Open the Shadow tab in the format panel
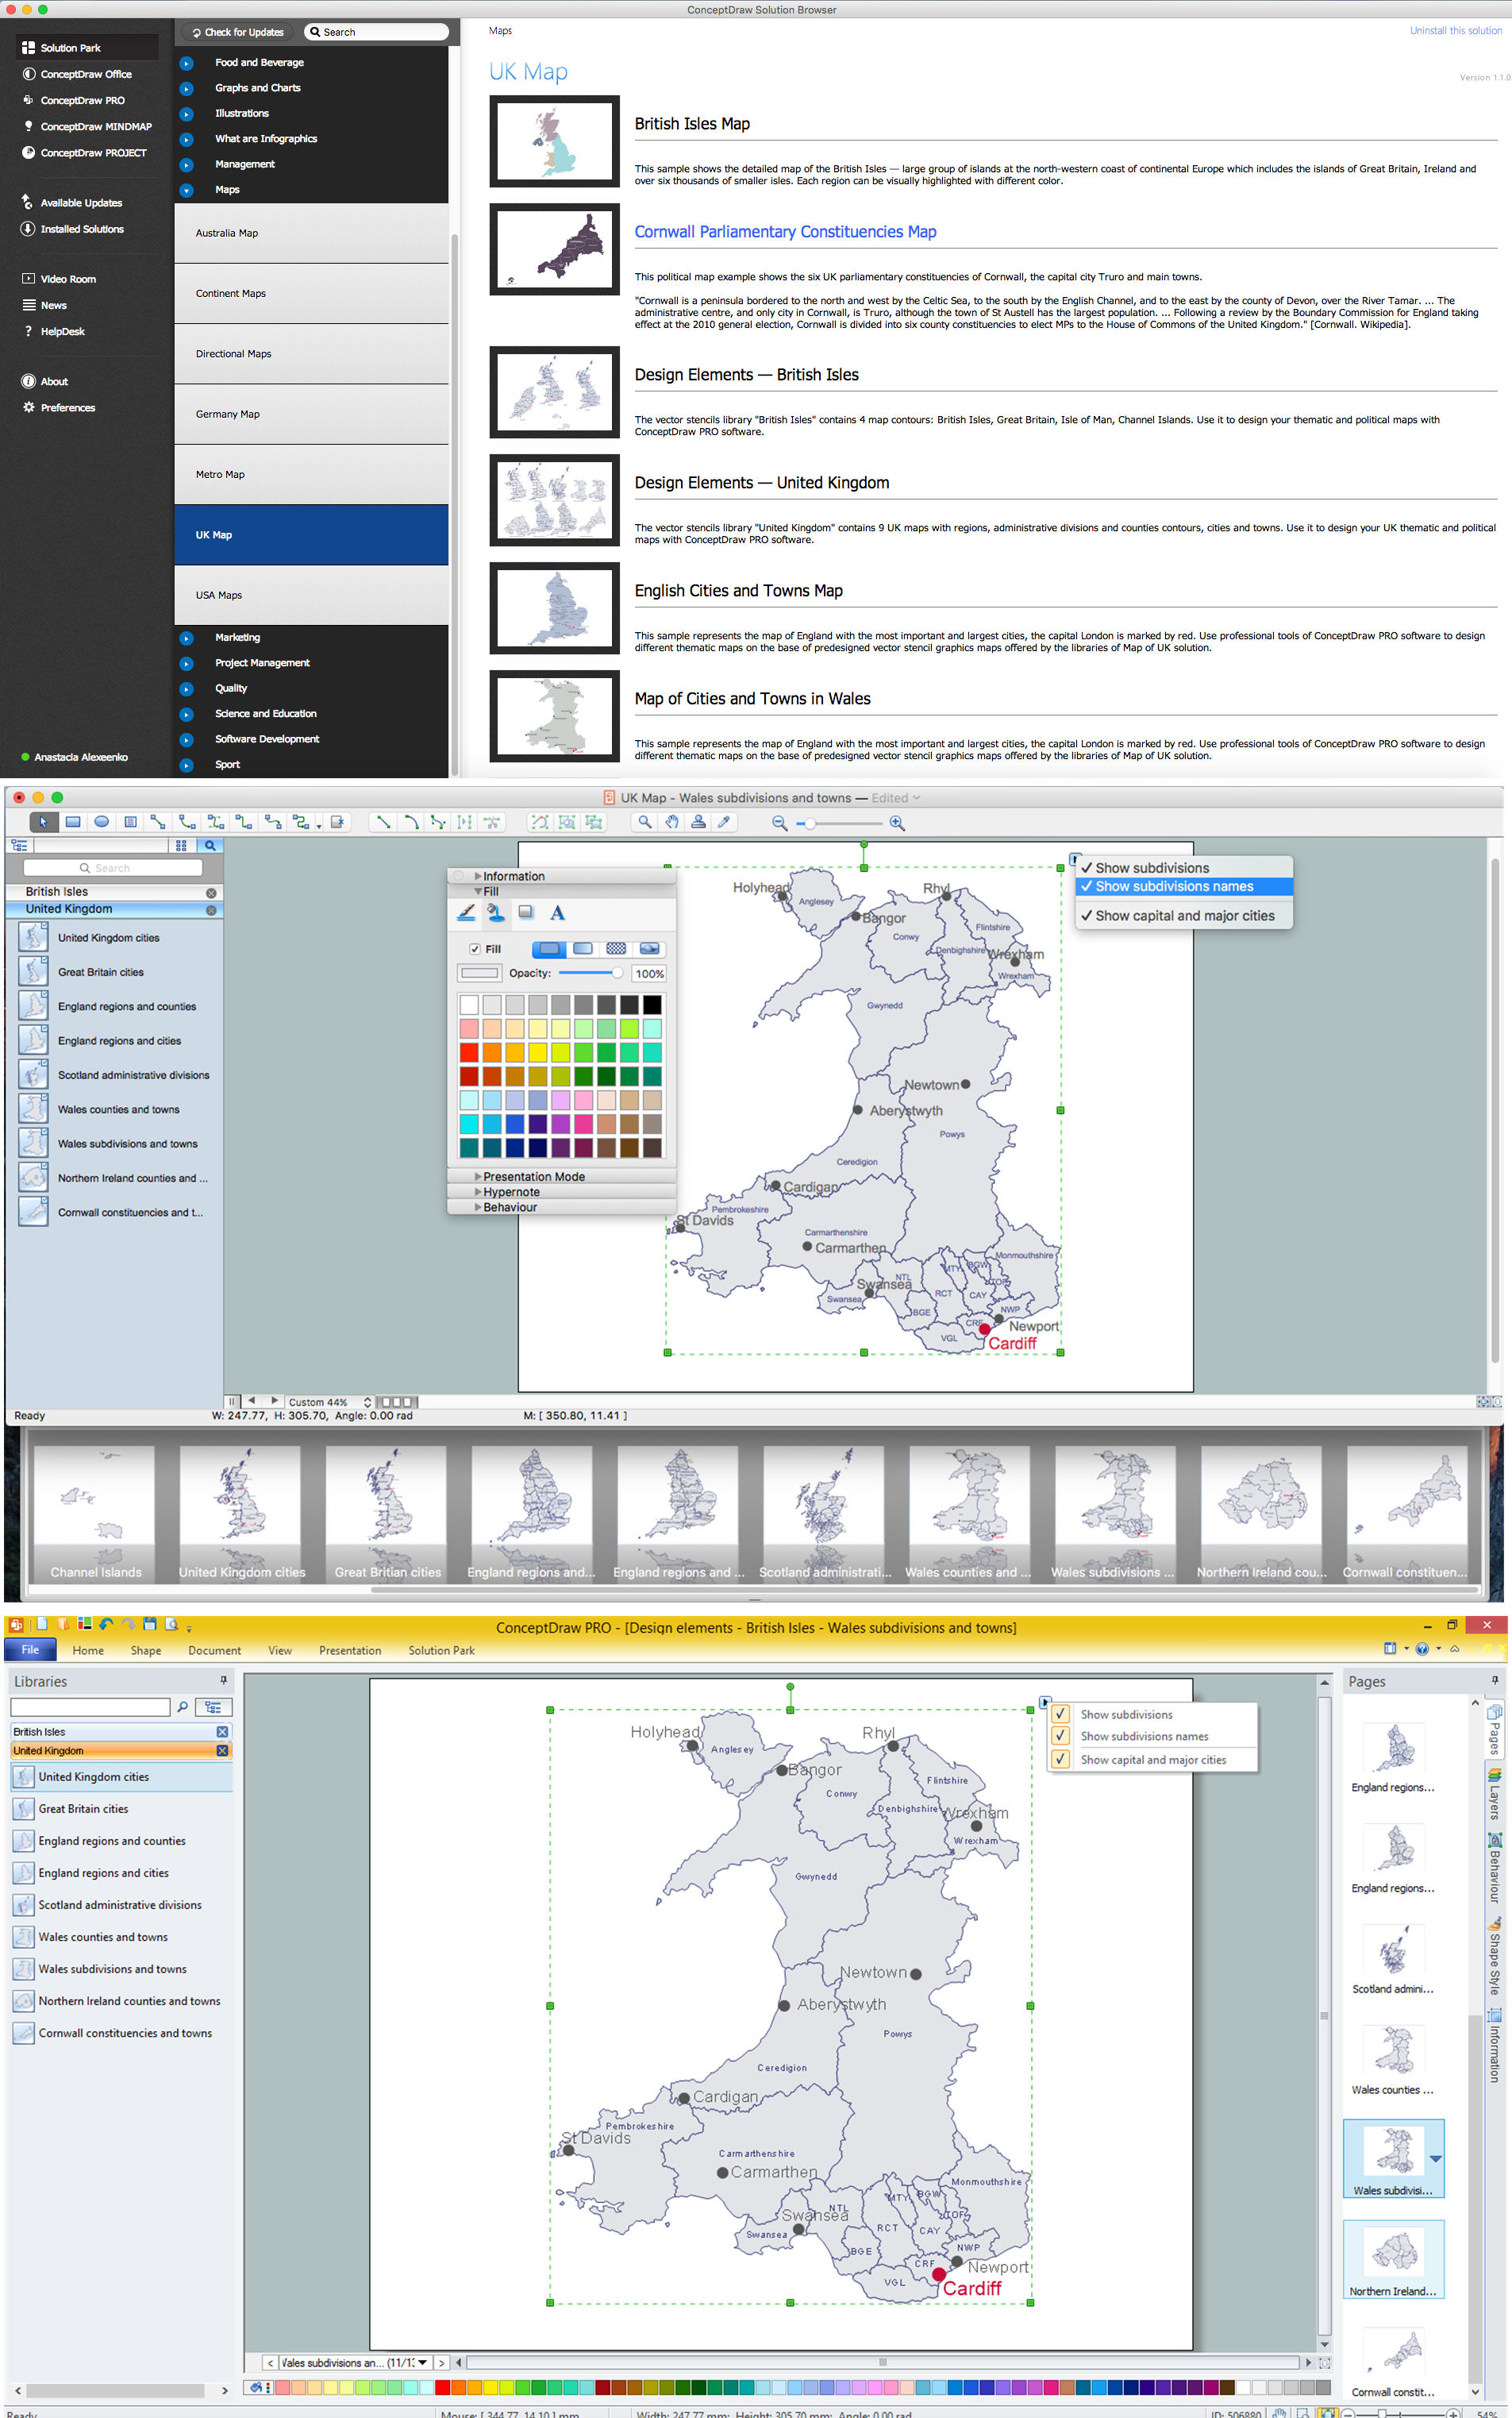 (526, 912)
